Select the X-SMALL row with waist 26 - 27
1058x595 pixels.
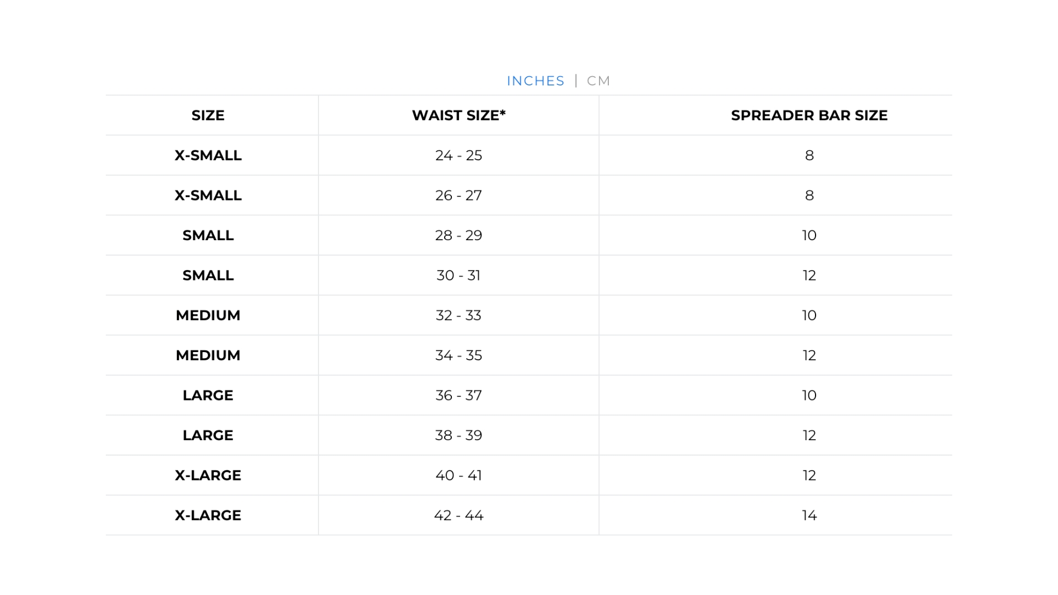[208, 196]
